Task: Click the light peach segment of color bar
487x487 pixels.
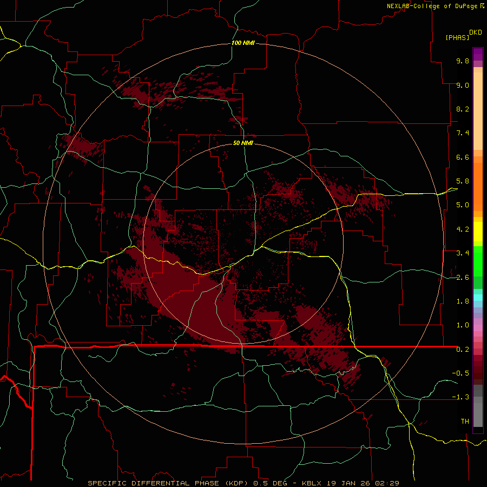Action: [x=478, y=112]
